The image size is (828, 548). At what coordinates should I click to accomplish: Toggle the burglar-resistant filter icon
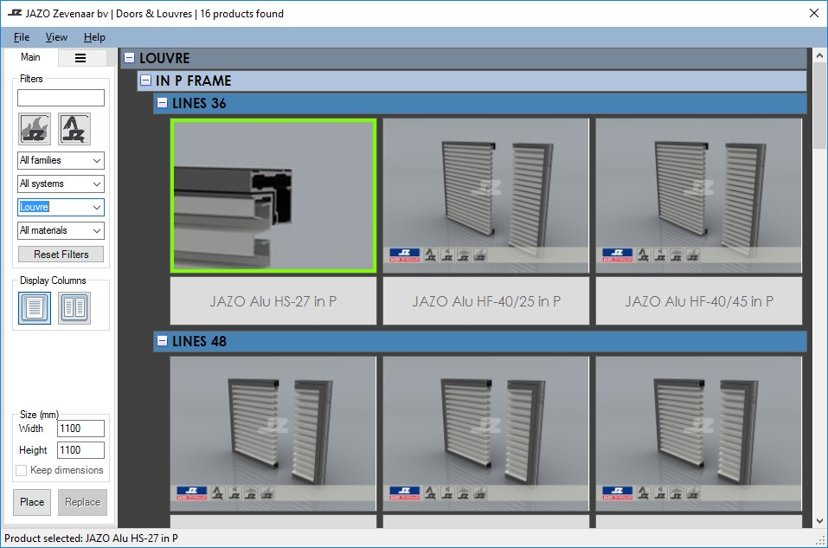[74, 129]
